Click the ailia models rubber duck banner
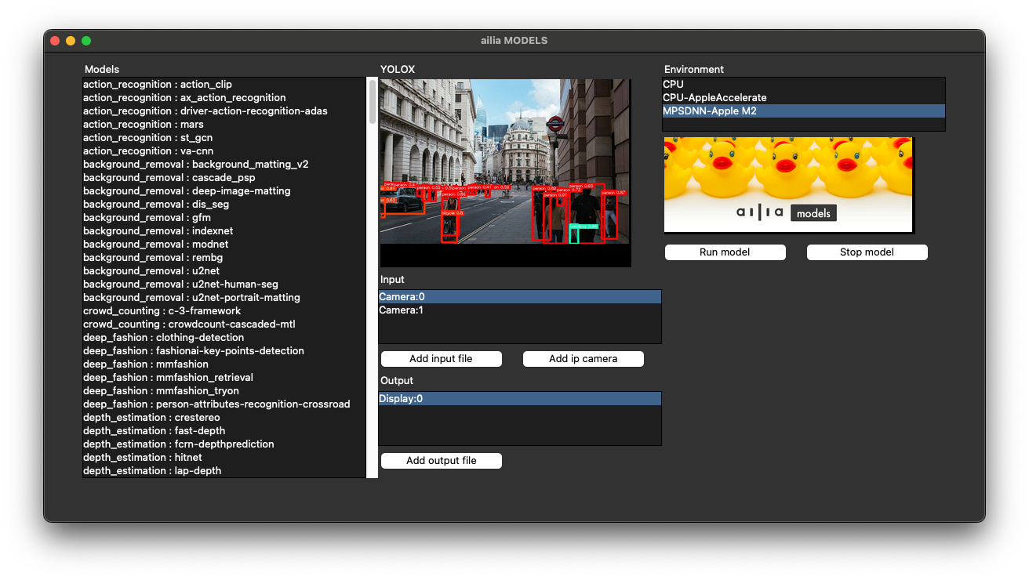1029x580 pixels. pos(788,185)
